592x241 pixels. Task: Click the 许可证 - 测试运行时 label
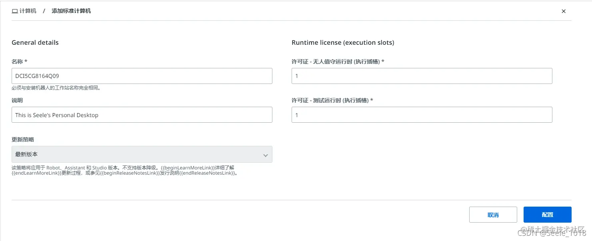(332, 100)
